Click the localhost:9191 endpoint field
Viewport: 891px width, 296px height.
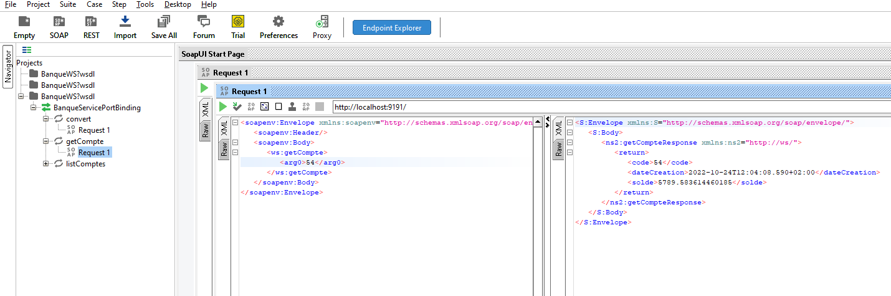[x=611, y=107]
